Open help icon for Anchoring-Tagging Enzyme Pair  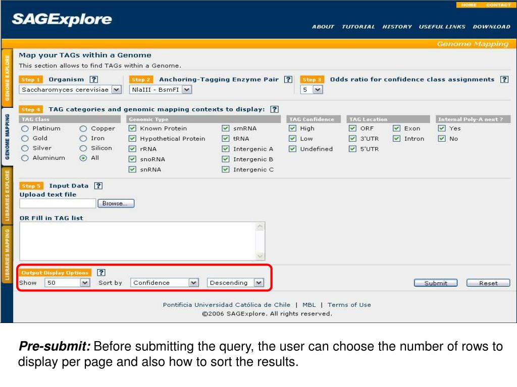point(288,79)
